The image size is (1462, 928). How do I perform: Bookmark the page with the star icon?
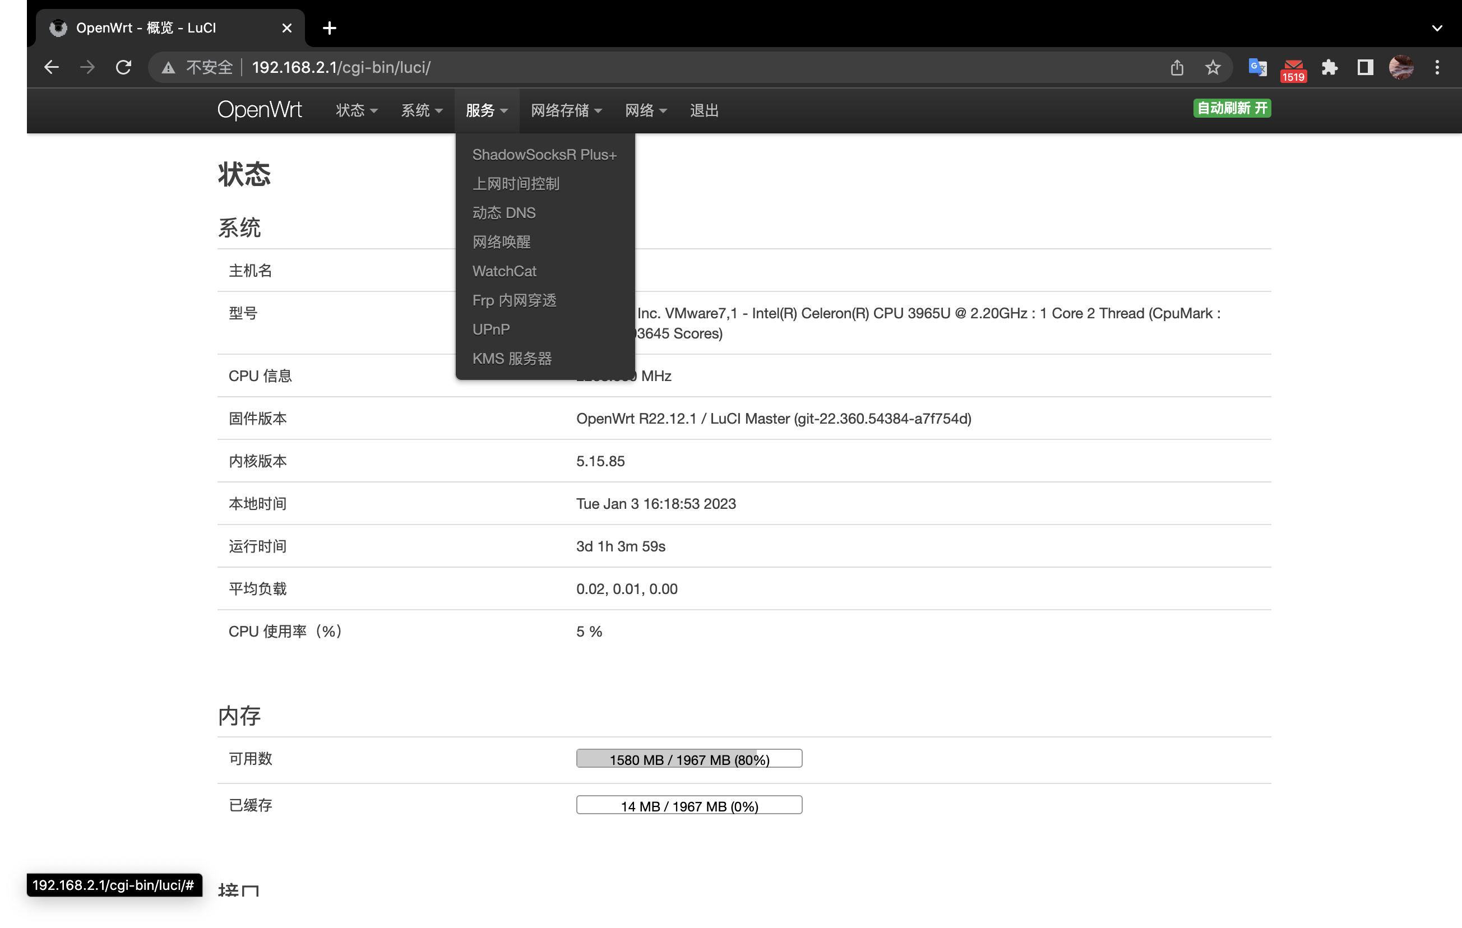[x=1212, y=67]
